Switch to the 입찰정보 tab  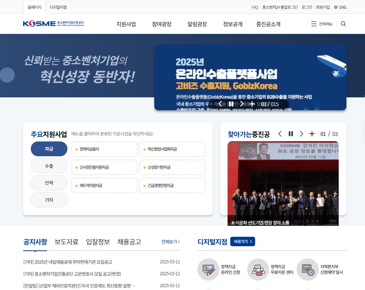tap(98, 242)
